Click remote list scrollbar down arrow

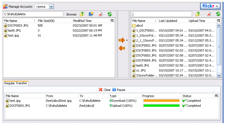[x=219, y=75]
